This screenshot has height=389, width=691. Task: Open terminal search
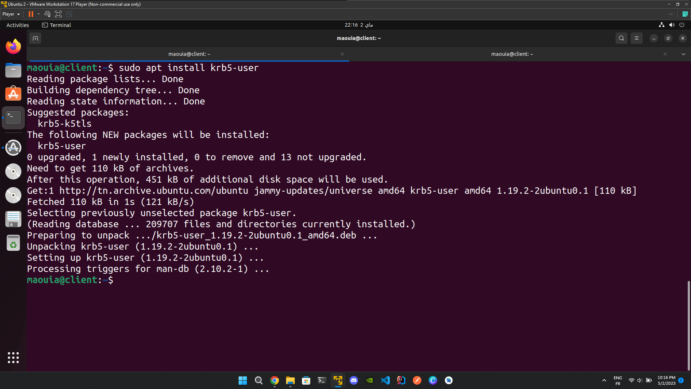click(x=621, y=38)
